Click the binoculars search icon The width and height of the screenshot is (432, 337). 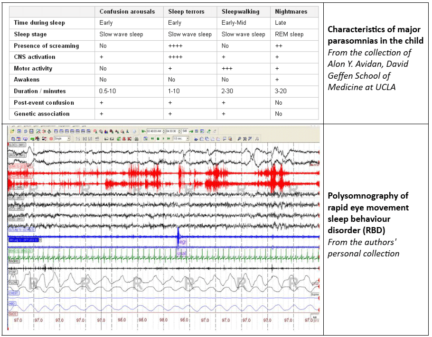point(136,139)
